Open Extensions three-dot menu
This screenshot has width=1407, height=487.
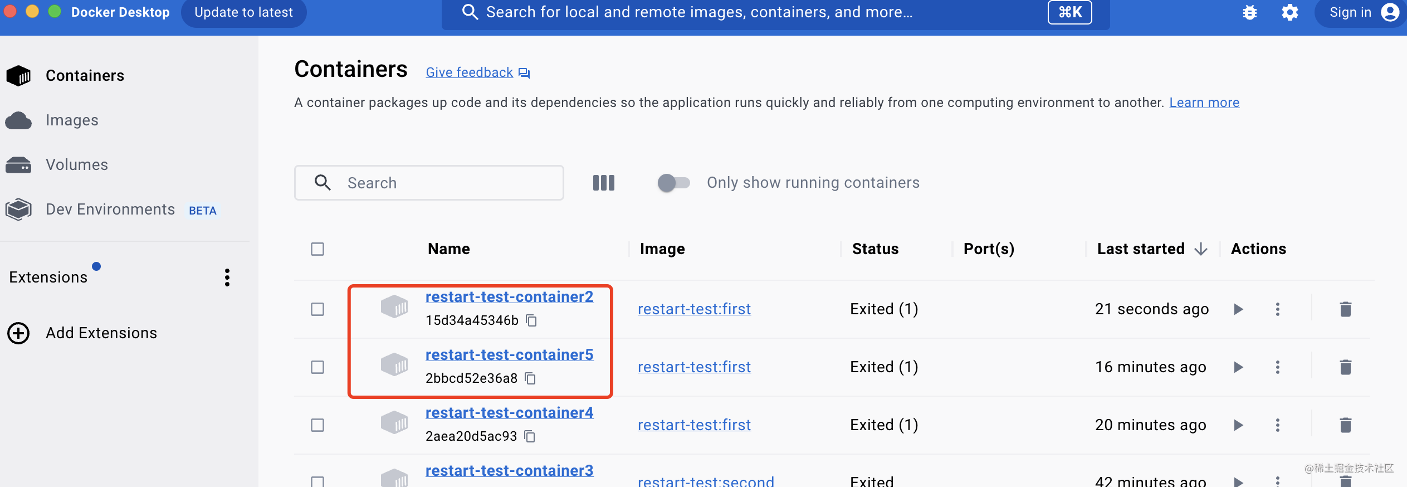click(227, 277)
